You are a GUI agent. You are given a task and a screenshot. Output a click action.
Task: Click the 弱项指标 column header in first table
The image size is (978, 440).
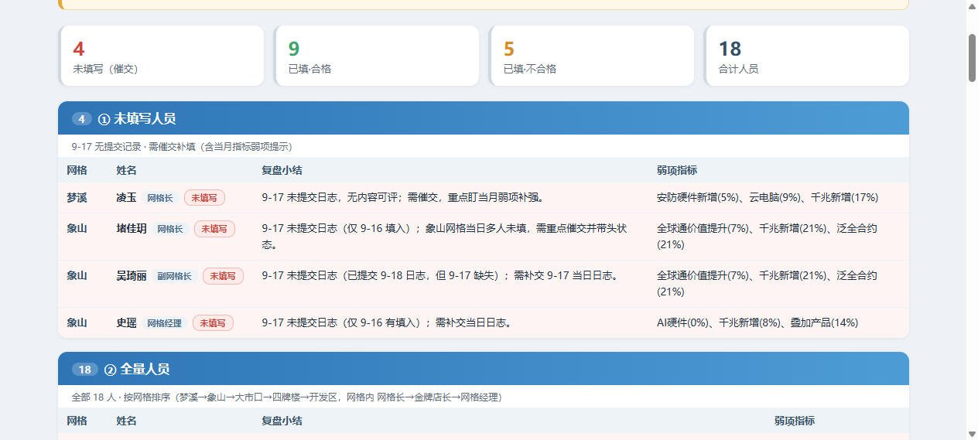tap(677, 170)
